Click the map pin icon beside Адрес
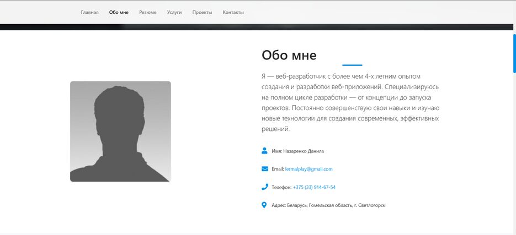The width and height of the screenshot is (516, 235). point(264,205)
